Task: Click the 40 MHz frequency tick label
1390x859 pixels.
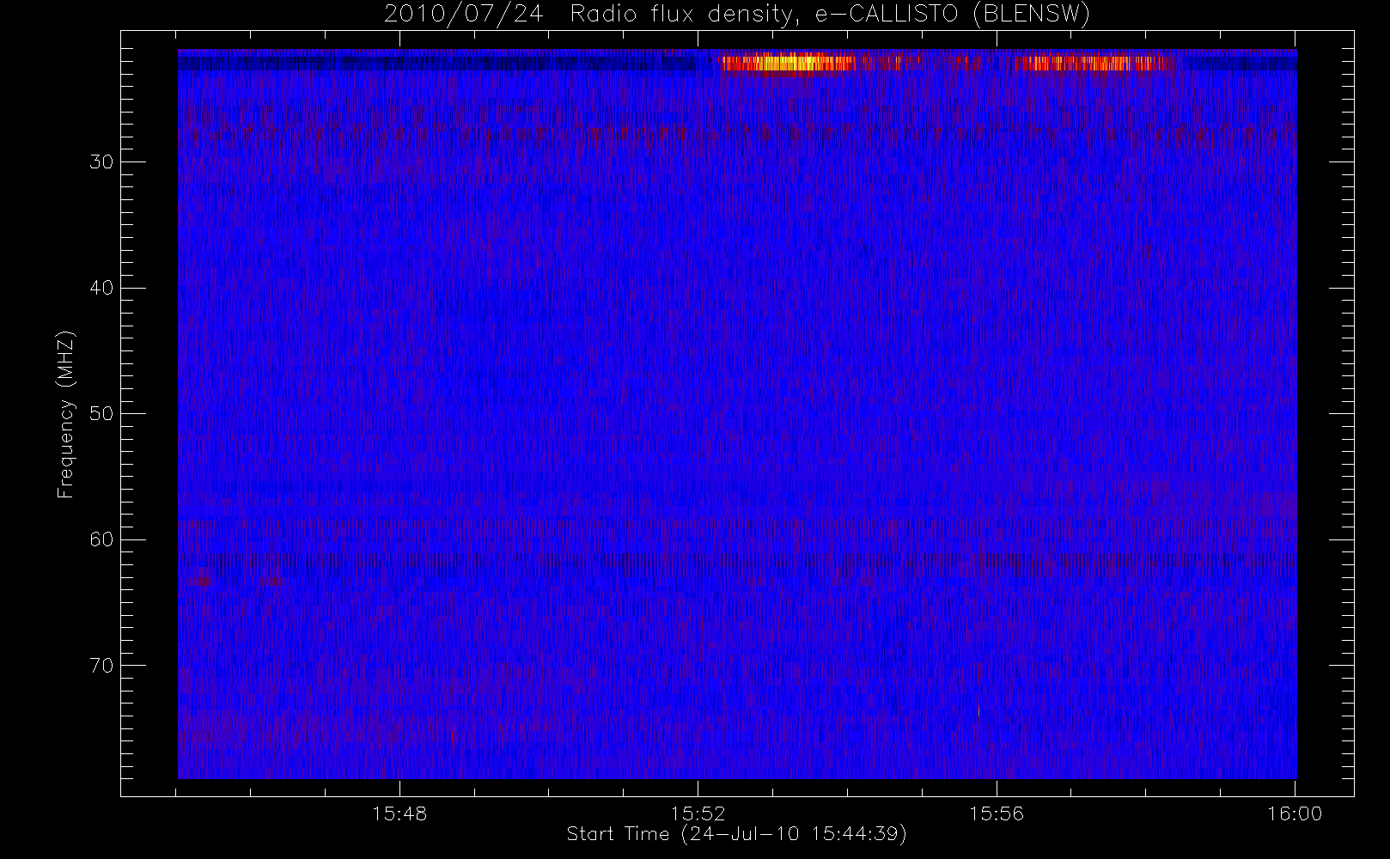Action: pyautogui.click(x=102, y=288)
